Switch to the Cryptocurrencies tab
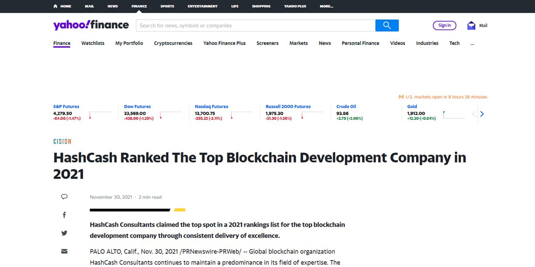The height and width of the screenshot is (267, 535). [173, 43]
